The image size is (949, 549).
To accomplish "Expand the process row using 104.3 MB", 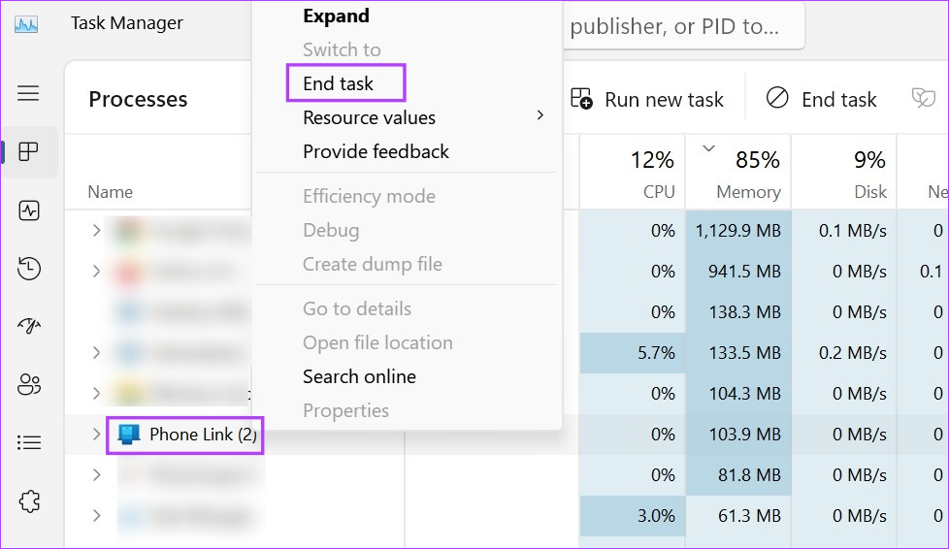I will (x=96, y=393).
